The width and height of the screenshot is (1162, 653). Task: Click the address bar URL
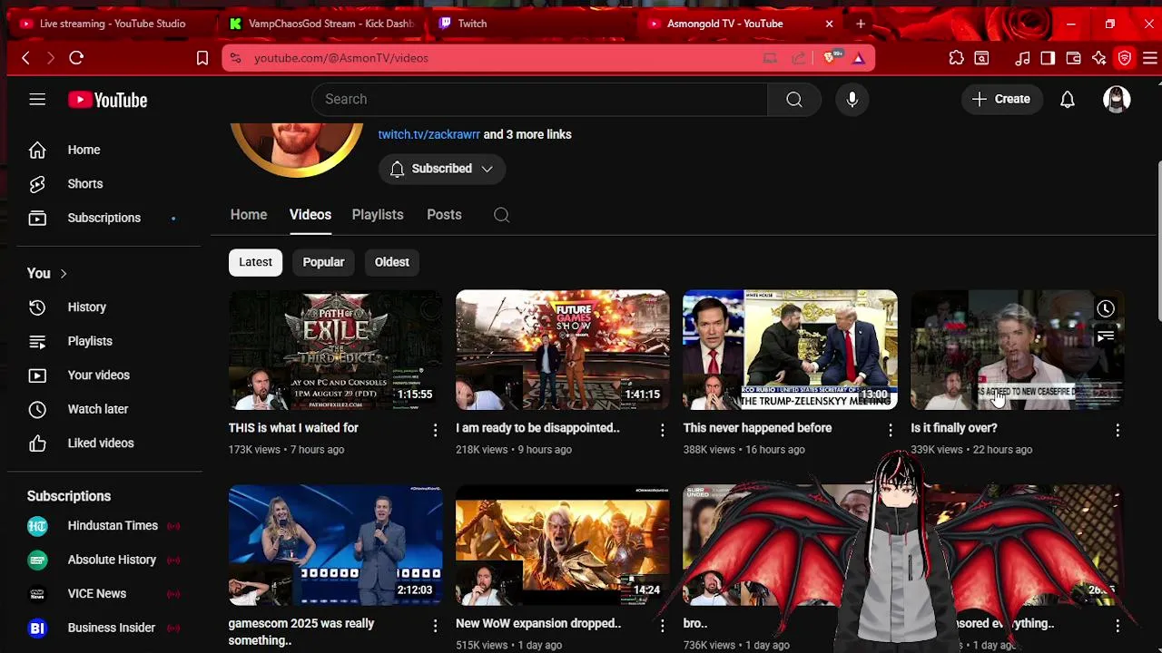(x=340, y=58)
